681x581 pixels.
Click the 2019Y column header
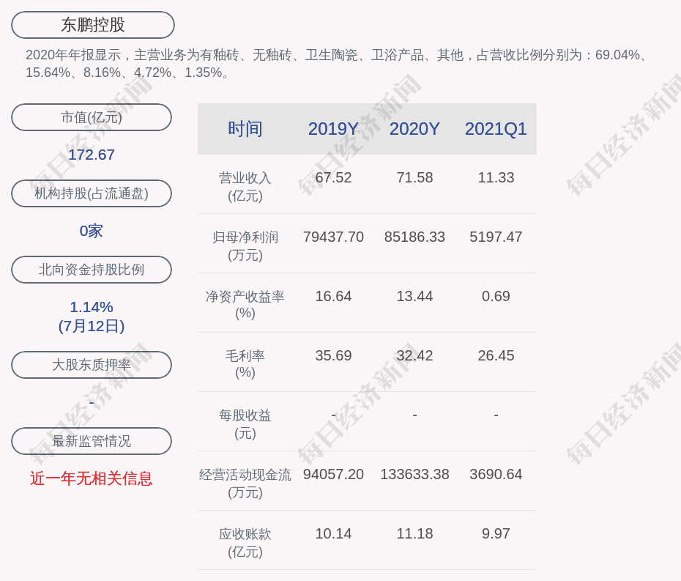[333, 129]
